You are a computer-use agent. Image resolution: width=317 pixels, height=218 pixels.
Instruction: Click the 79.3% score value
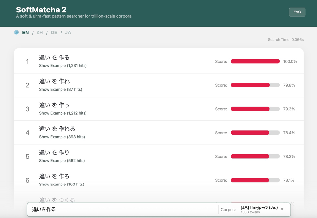[x=289, y=109]
